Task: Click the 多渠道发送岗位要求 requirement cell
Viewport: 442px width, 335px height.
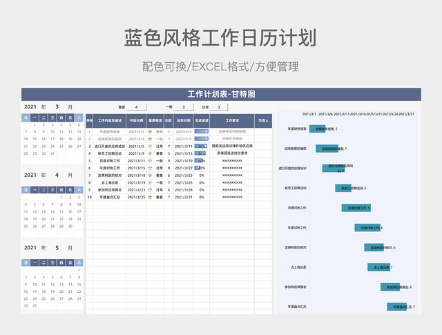Action: [x=232, y=153]
